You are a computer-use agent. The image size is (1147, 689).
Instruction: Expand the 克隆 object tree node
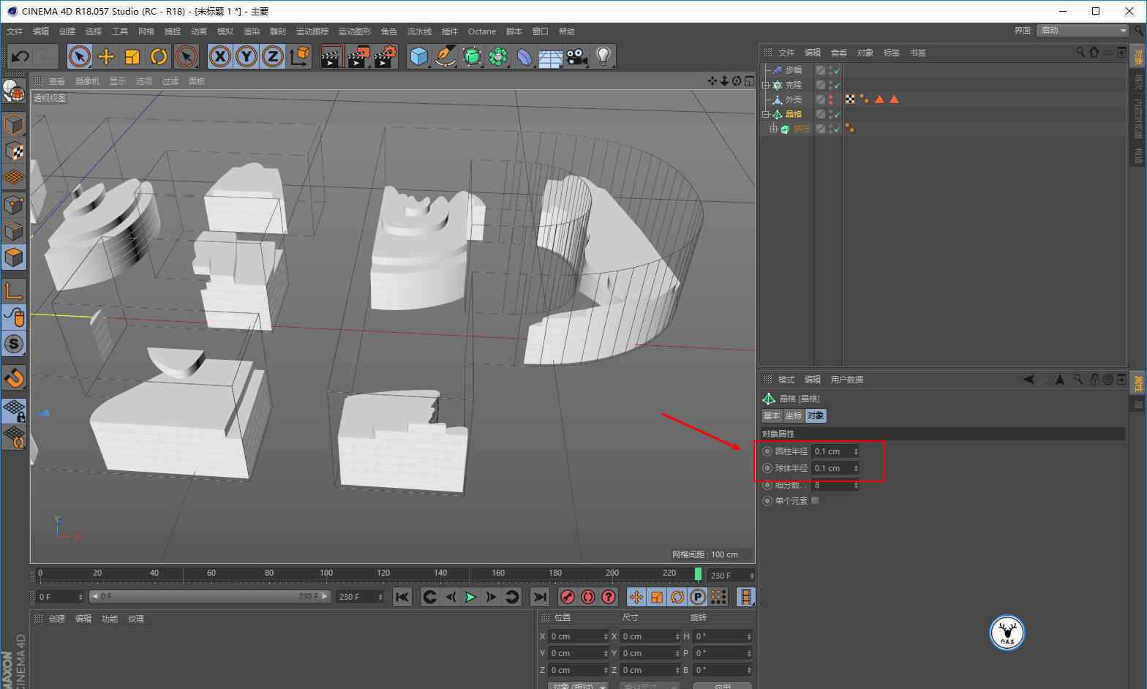pyautogui.click(x=766, y=85)
